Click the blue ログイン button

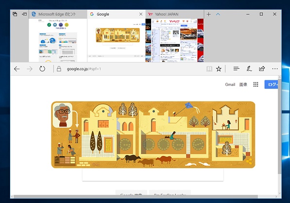271,84
